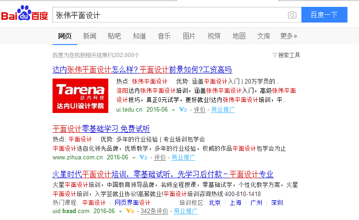This screenshot has width=359, height=220.
Task: Switch to the 地图 tab
Action: 239,36
